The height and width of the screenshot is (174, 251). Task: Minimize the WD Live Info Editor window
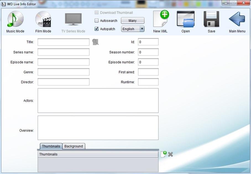click(x=226, y=3)
